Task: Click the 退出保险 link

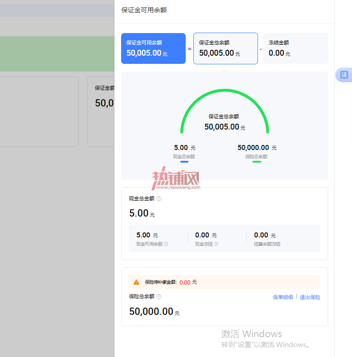Action: pos(310,297)
